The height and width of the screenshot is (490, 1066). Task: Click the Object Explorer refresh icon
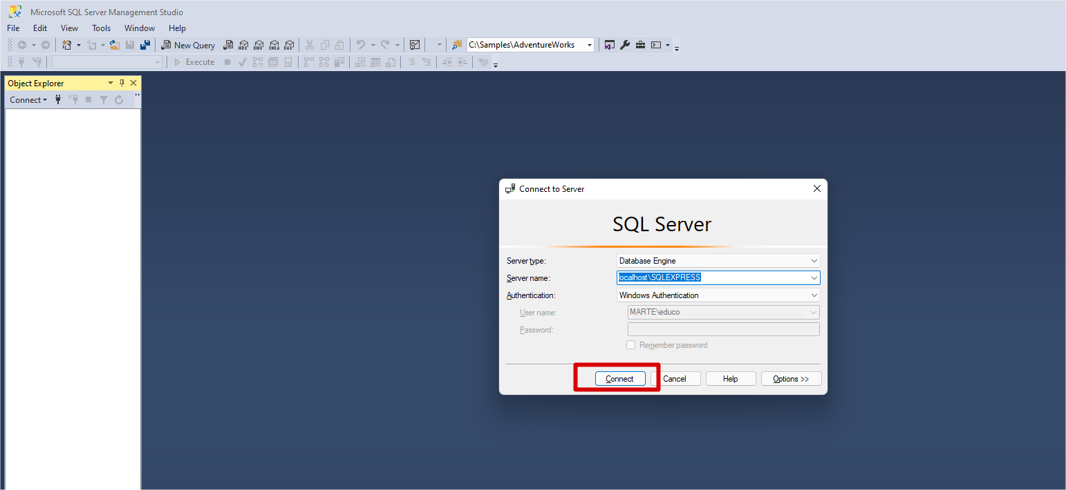click(119, 100)
